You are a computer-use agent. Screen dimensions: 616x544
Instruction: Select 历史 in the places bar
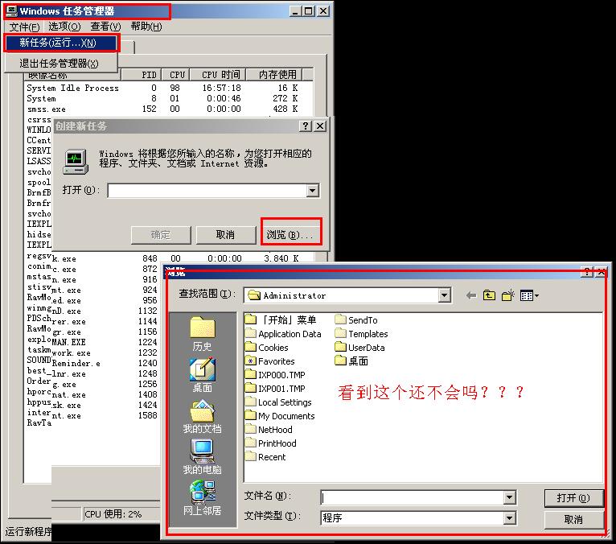point(203,334)
